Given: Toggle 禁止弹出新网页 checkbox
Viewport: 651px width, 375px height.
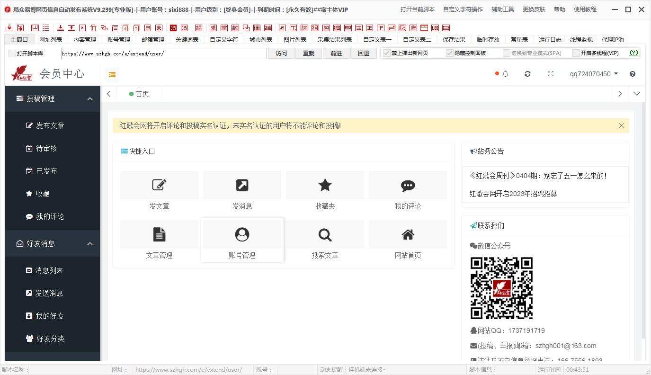Looking at the screenshot, I should click(x=386, y=53).
